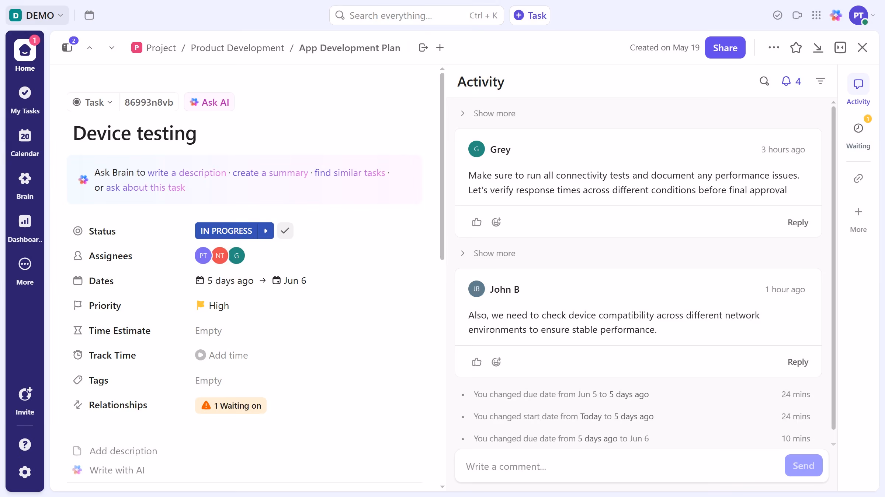The height and width of the screenshot is (497, 885).
Task: Open My Tasks in the sidebar
Action: coord(25,100)
